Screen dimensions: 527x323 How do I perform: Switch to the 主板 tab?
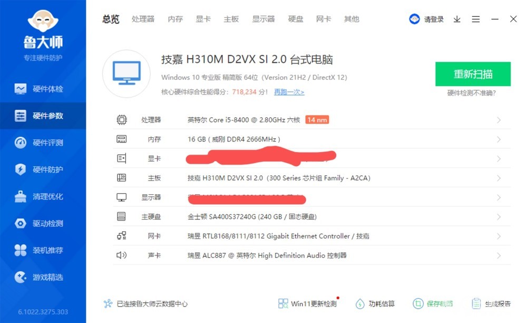point(231,19)
